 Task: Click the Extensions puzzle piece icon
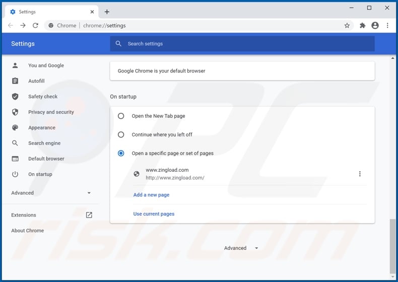coord(362,25)
